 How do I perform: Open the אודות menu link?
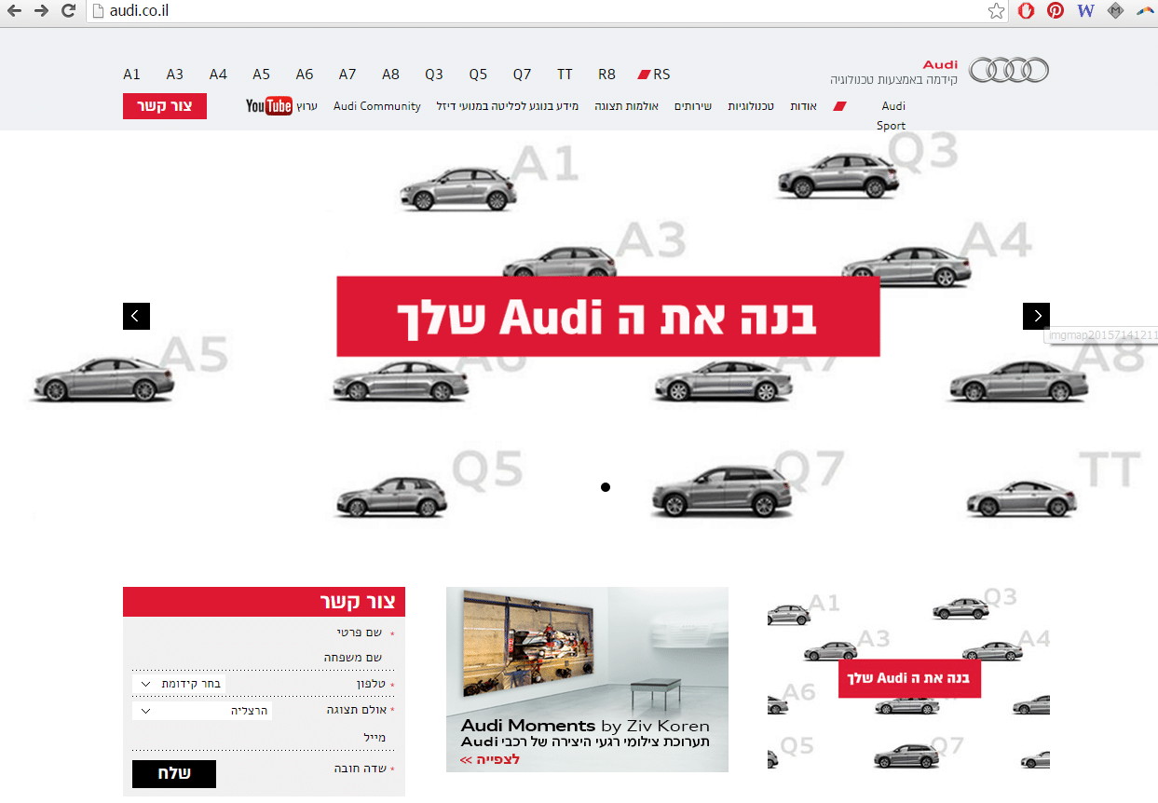[804, 106]
